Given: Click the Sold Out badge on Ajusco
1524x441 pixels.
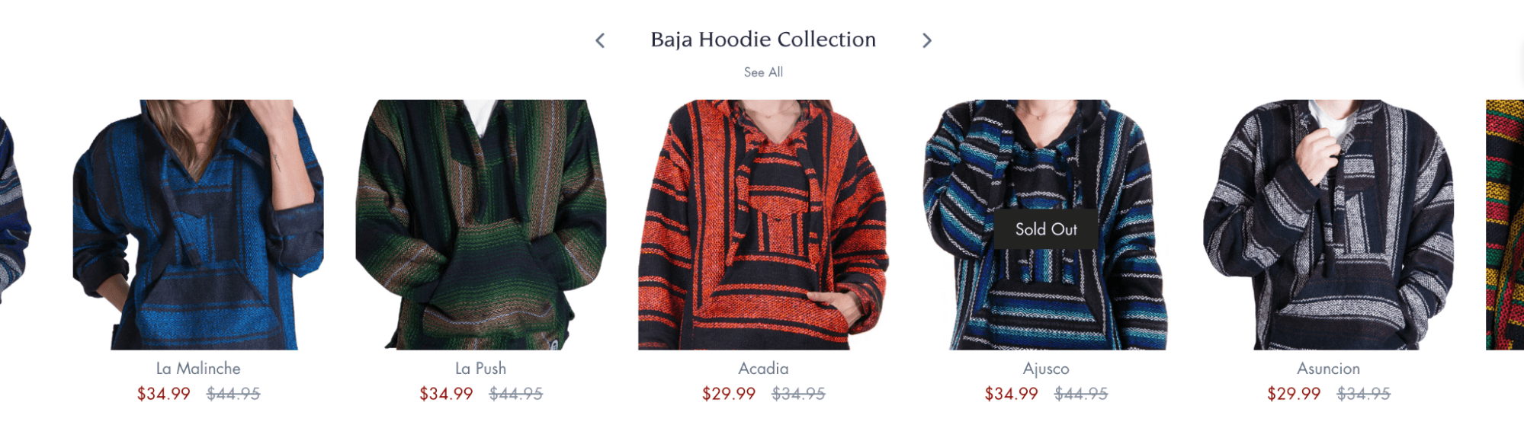Looking at the screenshot, I should [1046, 229].
